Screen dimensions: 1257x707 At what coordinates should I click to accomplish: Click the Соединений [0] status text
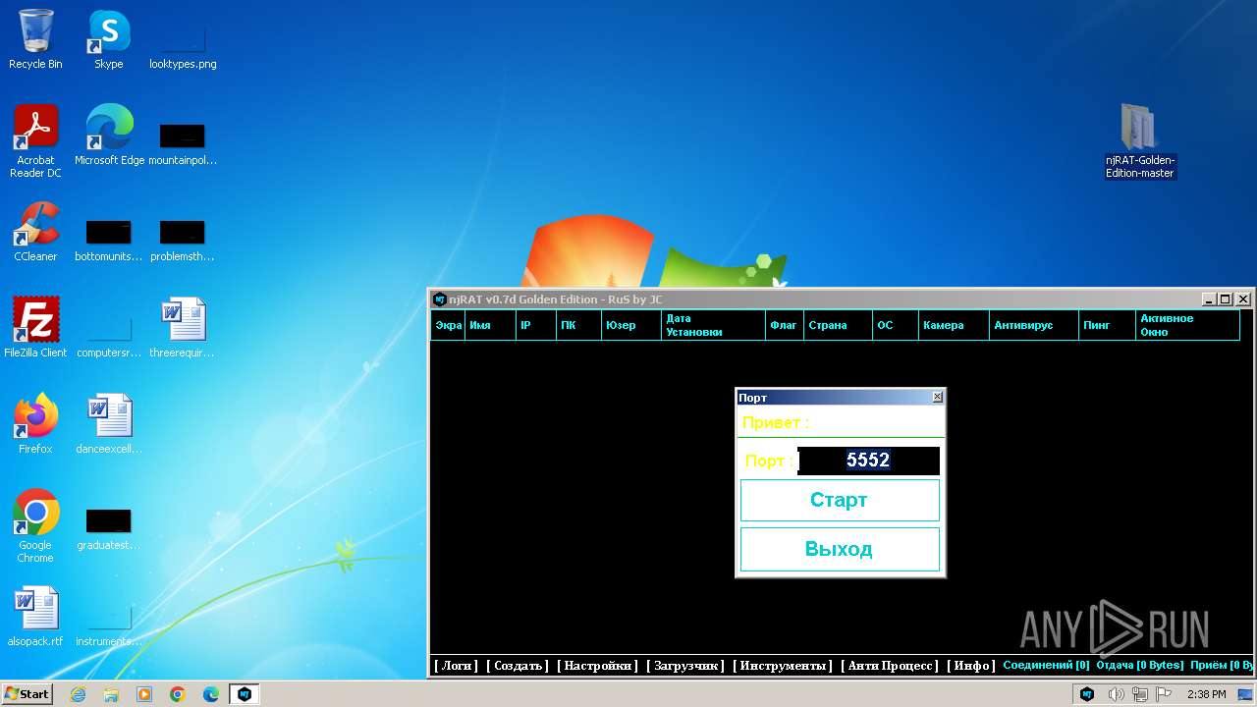[x=1046, y=665]
